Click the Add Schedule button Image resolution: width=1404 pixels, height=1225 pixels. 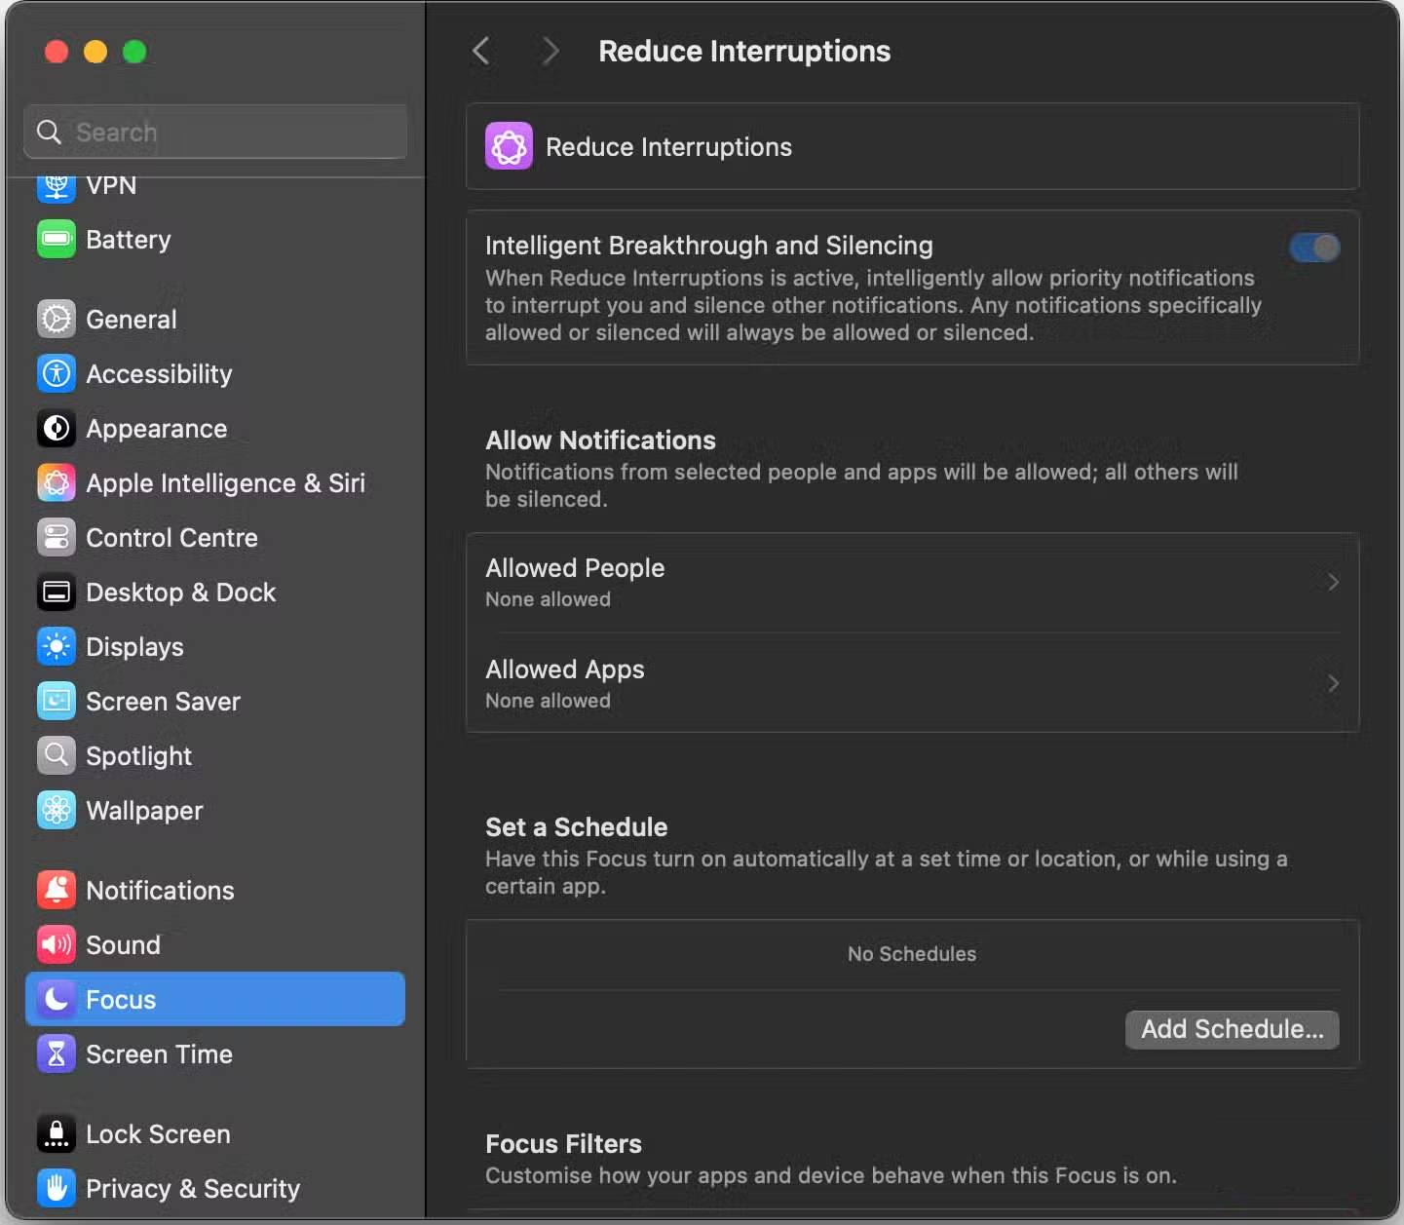1232,1029
